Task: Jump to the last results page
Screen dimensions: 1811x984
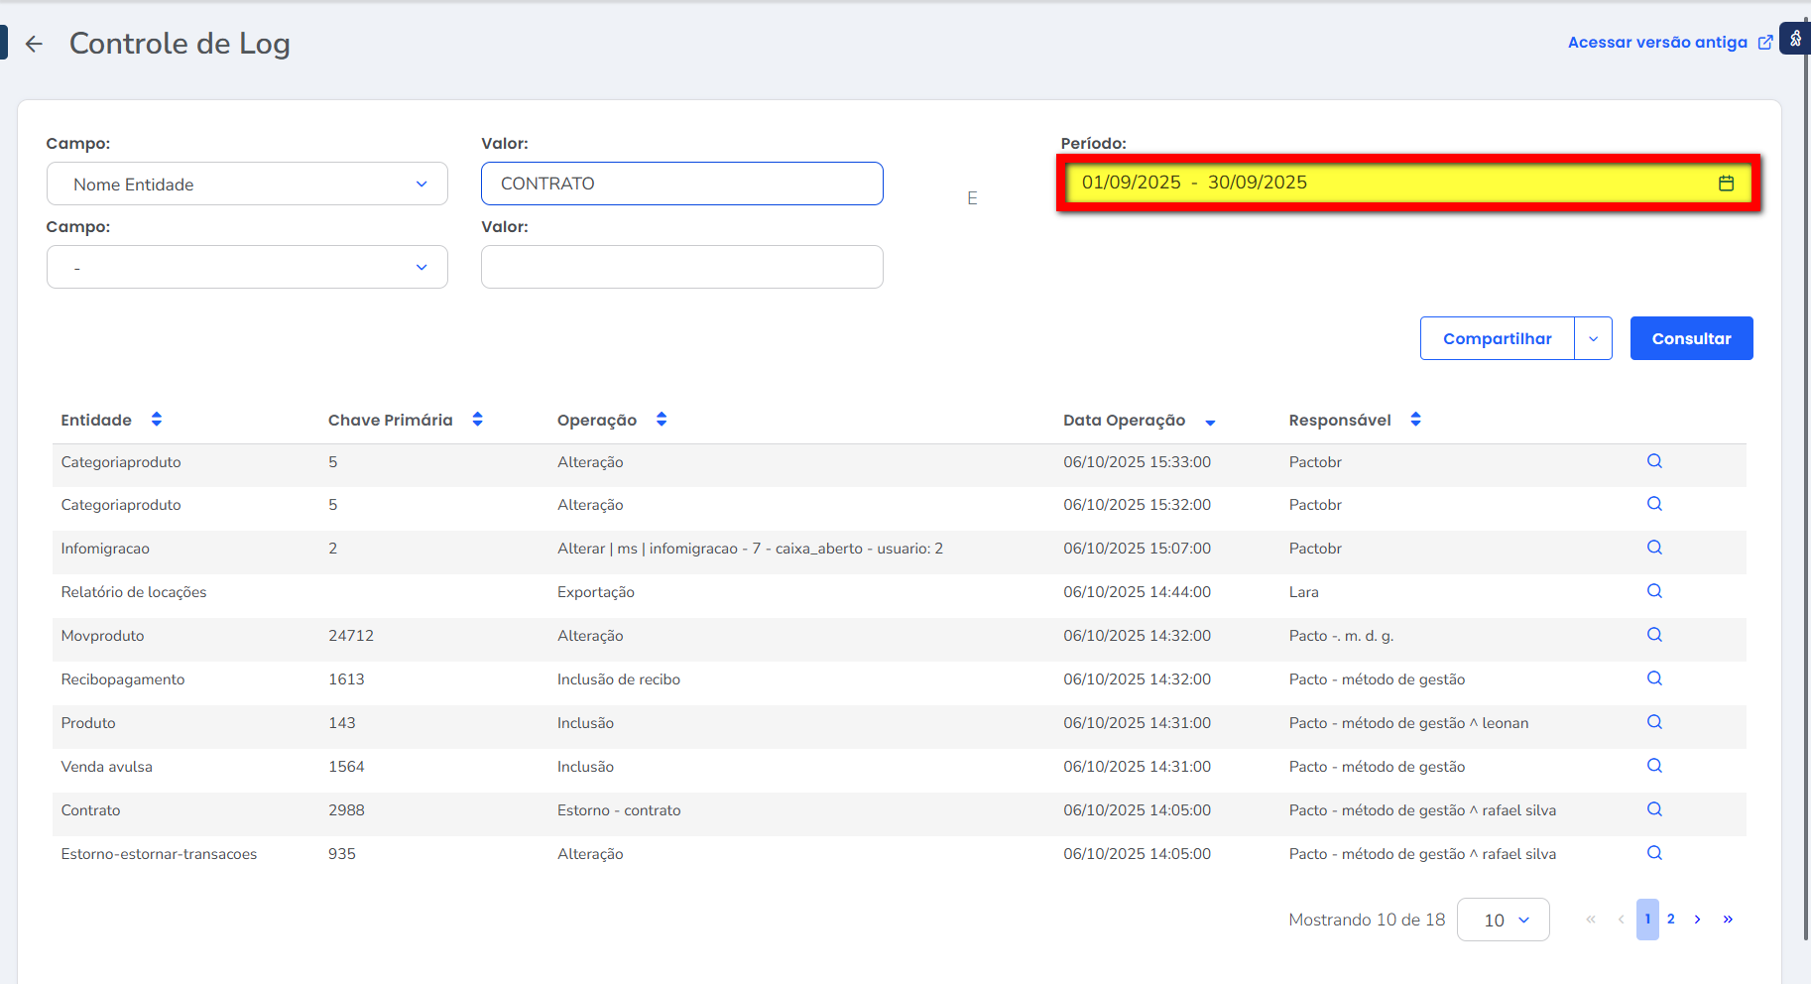Action: [1728, 920]
